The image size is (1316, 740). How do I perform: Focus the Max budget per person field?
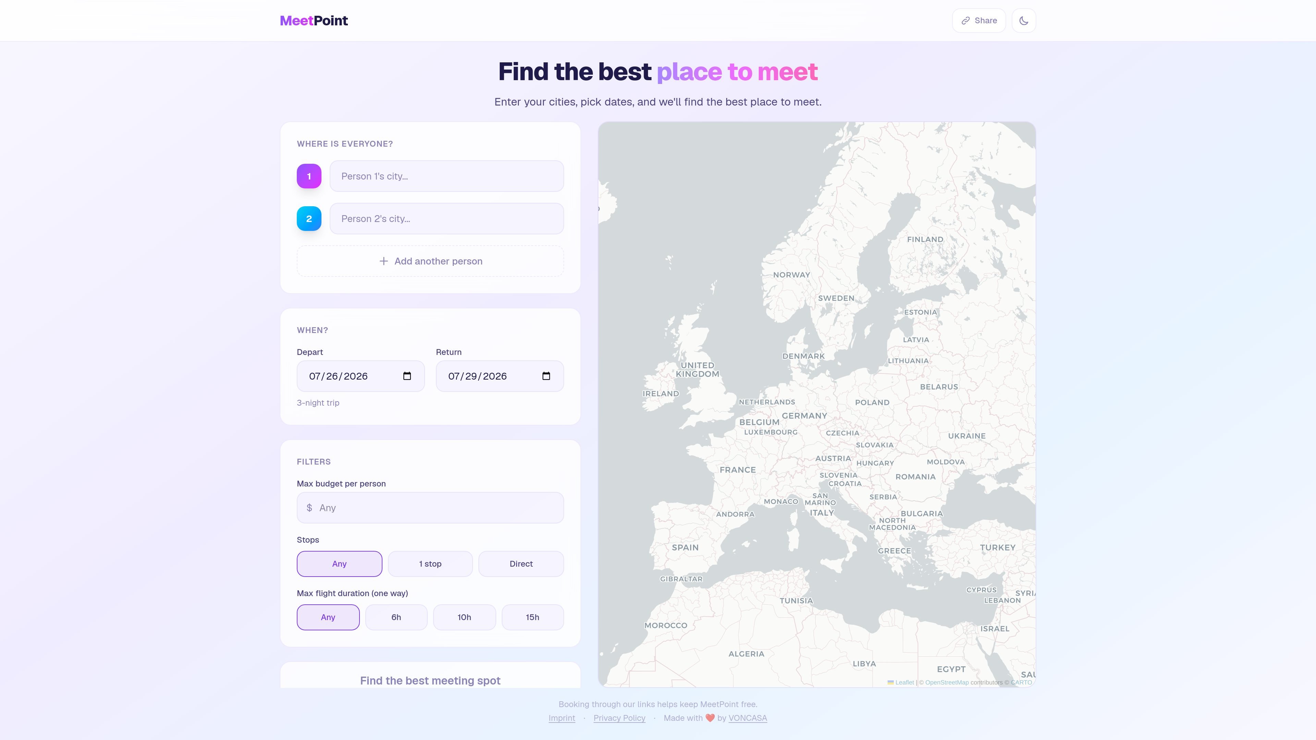430,508
